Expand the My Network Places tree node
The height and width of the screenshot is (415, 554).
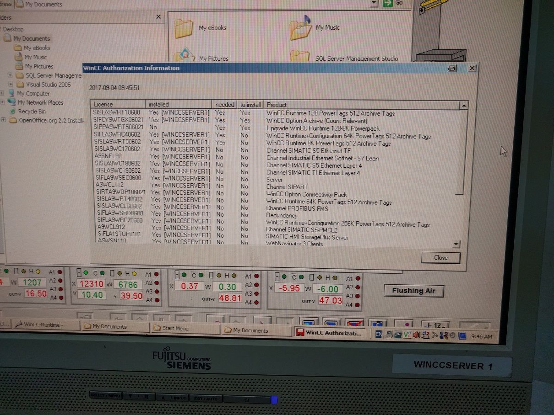click(2, 102)
